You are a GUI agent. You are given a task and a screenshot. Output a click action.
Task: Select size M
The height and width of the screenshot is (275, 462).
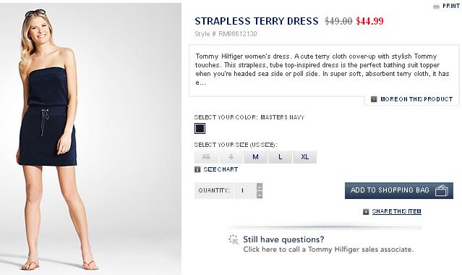[255, 157]
